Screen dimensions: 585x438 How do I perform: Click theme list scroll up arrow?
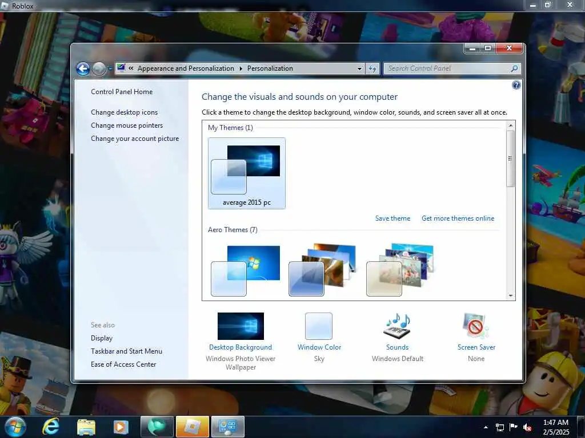pos(511,125)
